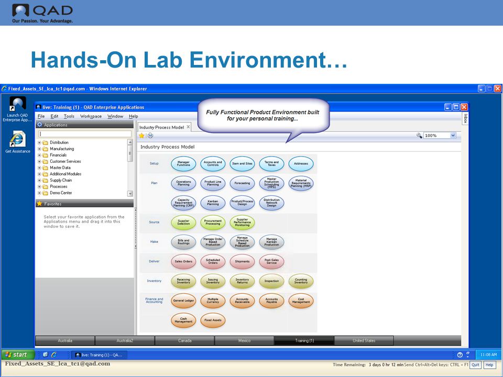The height and width of the screenshot is (377, 503).
Task: Open the Addresses setup node
Action: tap(301, 163)
